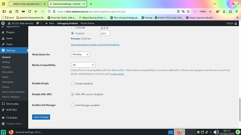Click the translate page icon in address bar

click(183, 12)
